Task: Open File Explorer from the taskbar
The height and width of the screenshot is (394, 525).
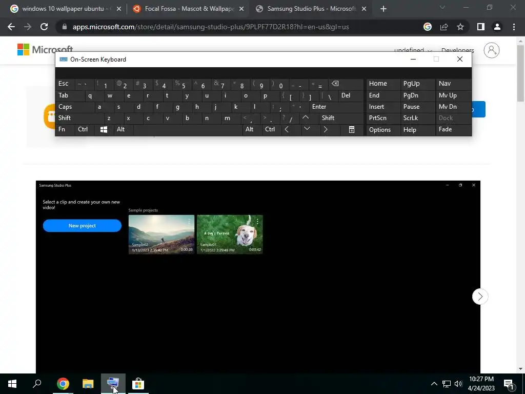Action: pyautogui.click(x=88, y=384)
